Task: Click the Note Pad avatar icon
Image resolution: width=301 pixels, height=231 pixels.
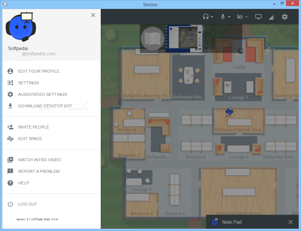Action: [x=215, y=222]
